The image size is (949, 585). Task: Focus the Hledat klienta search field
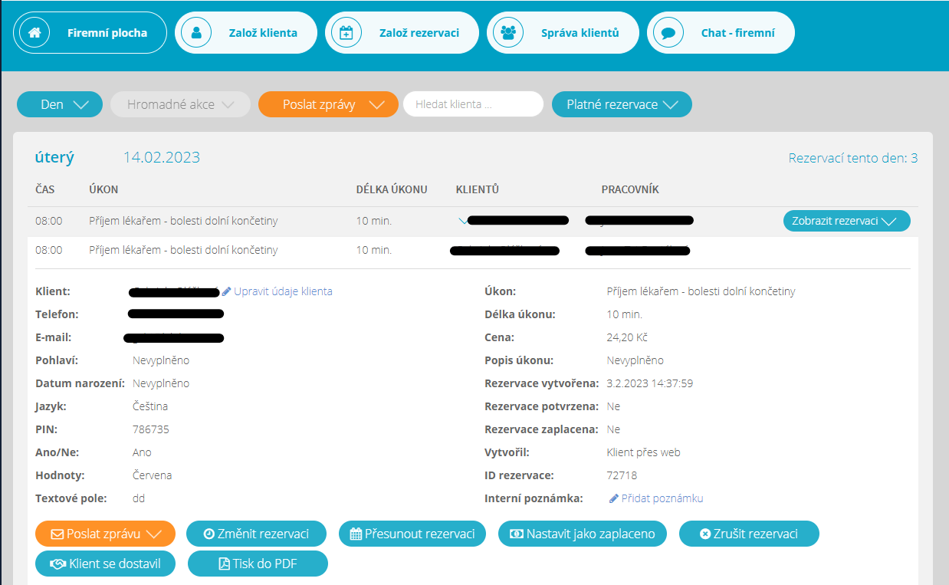click(473, 104)
